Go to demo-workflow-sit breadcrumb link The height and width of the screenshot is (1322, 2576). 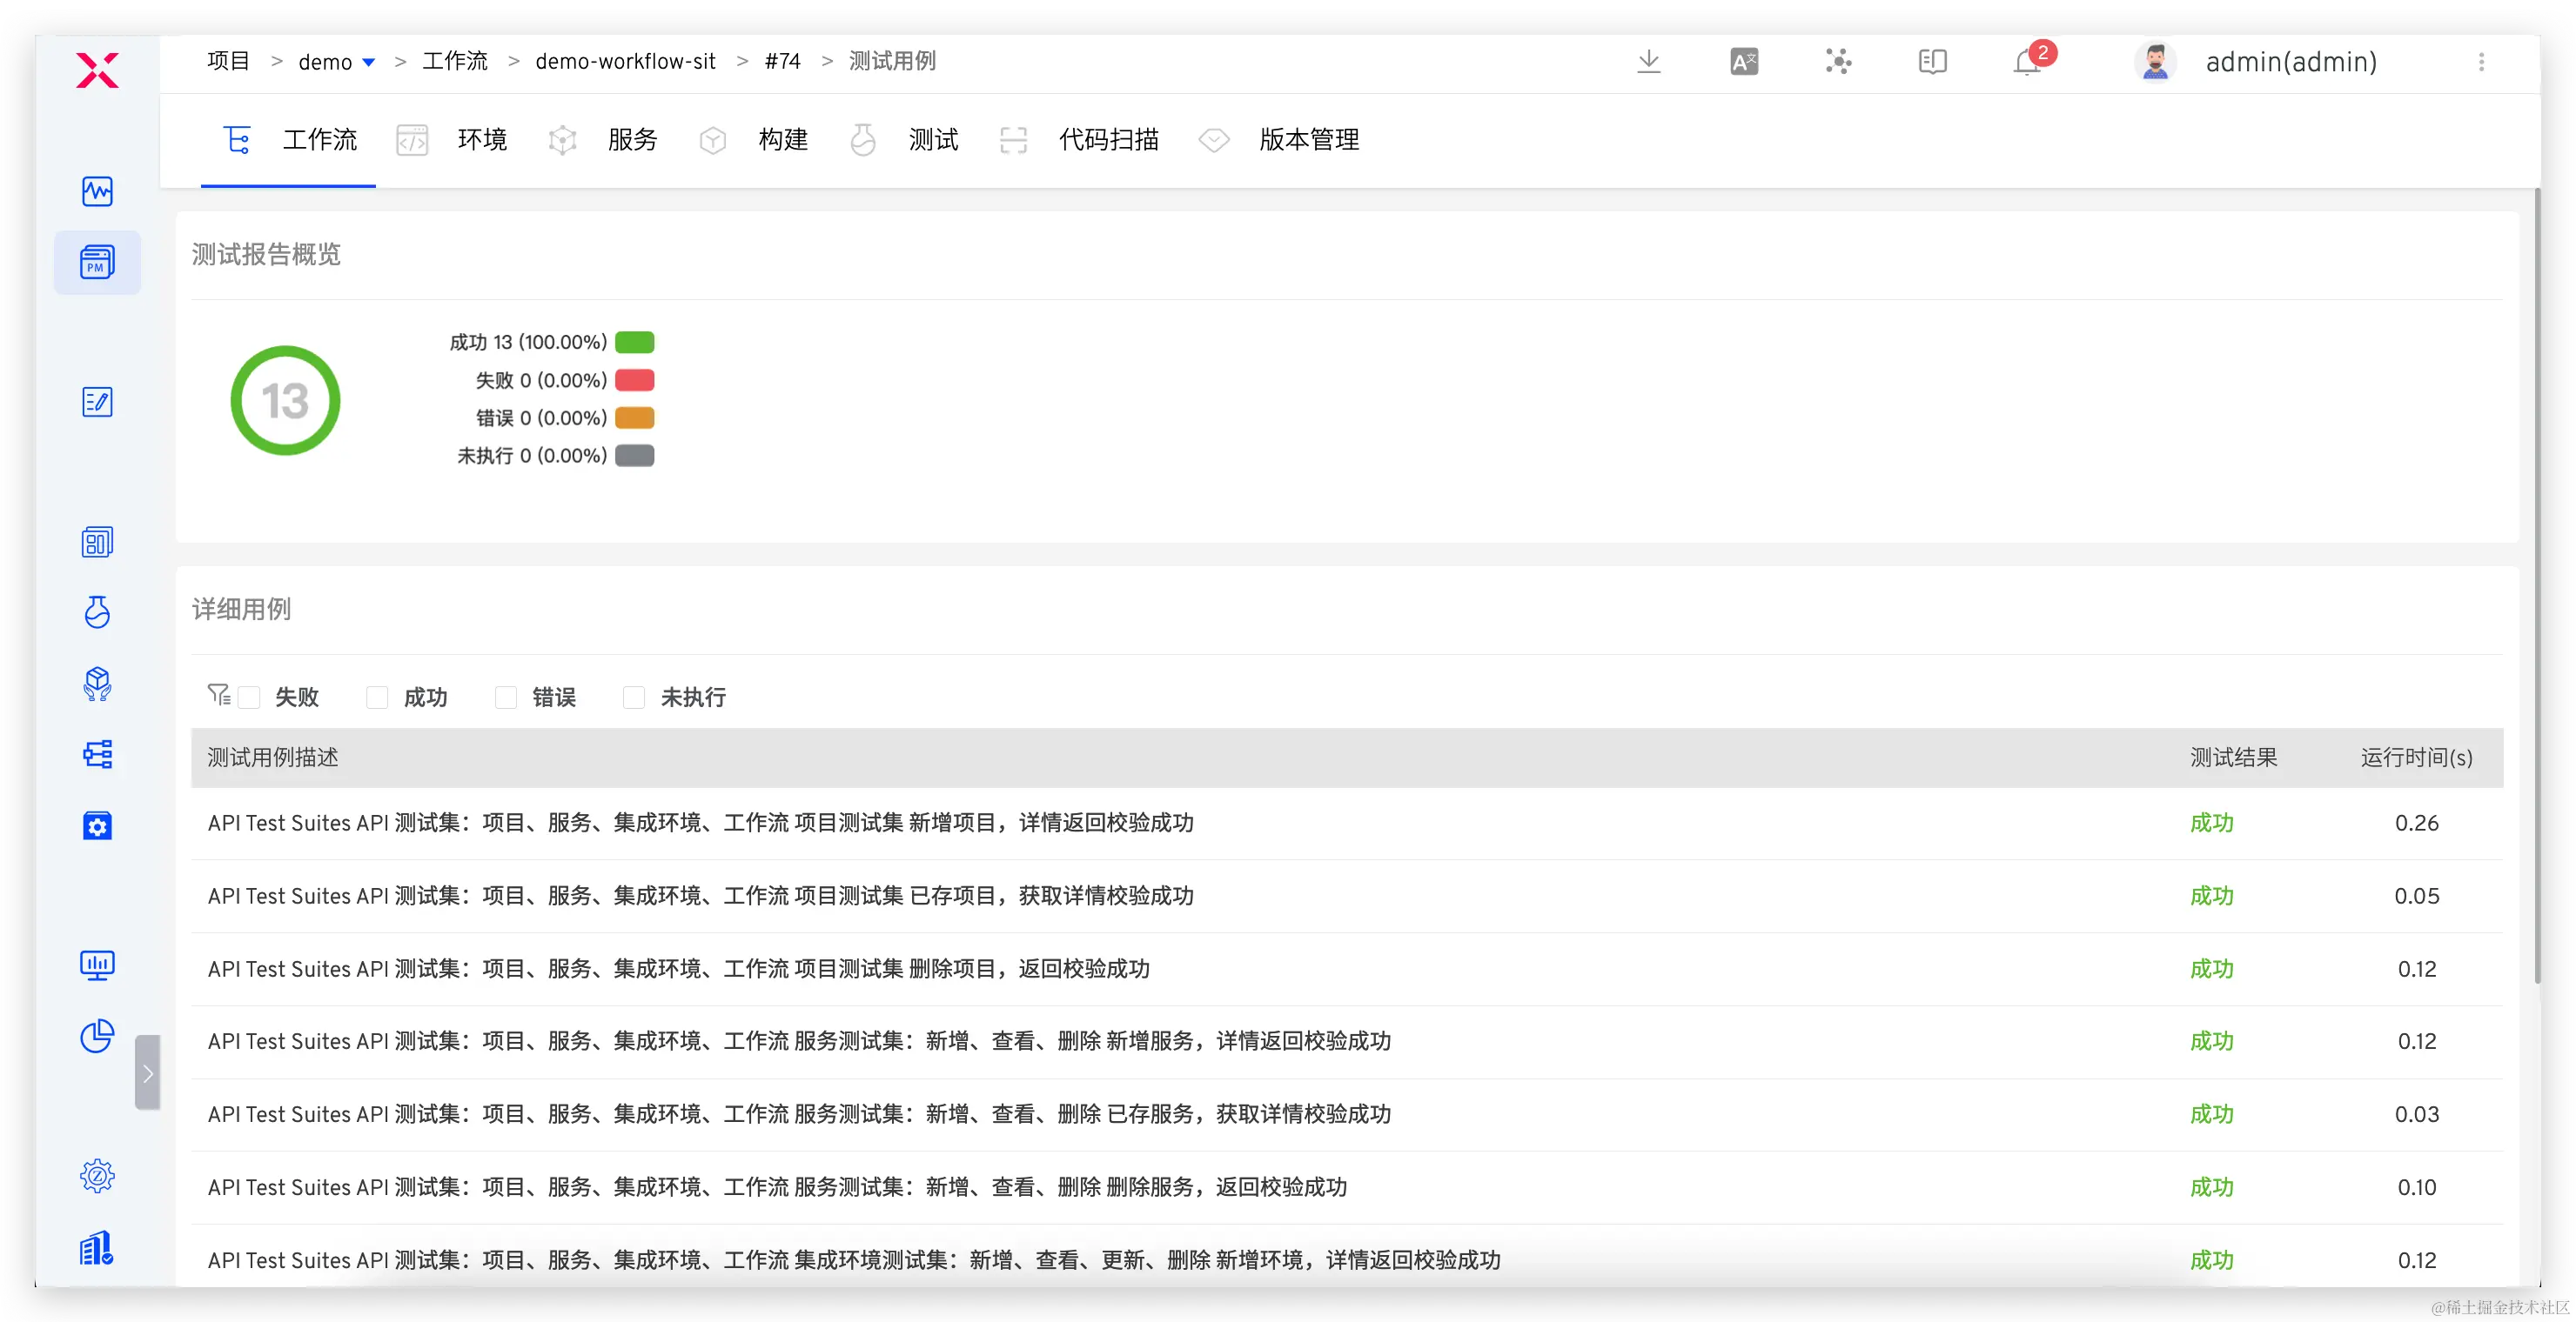[625, 62]
